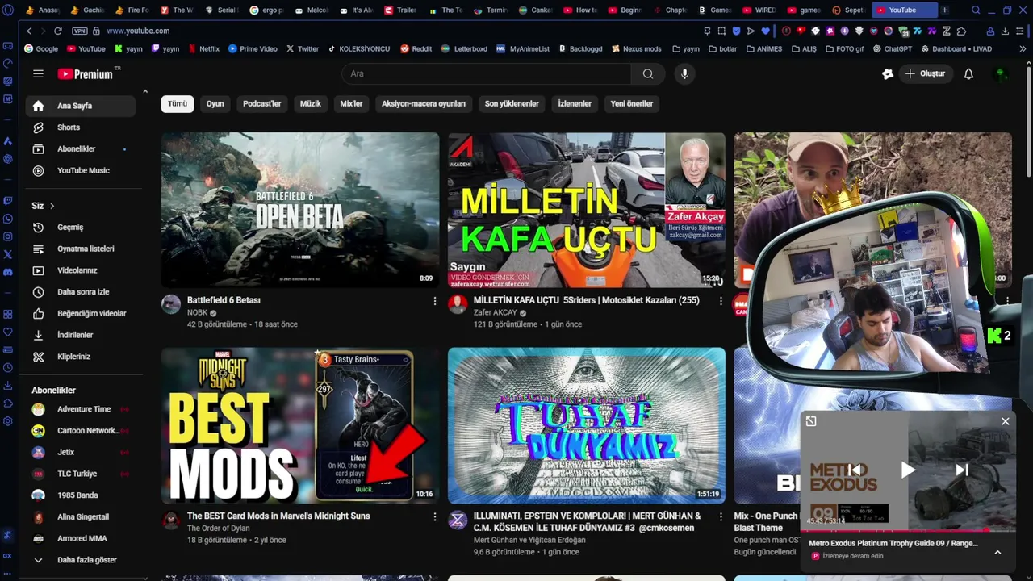This screenshot has width=1033, height=581.
Task: Click the Ara search input field
Action: [x=487, y=73]
